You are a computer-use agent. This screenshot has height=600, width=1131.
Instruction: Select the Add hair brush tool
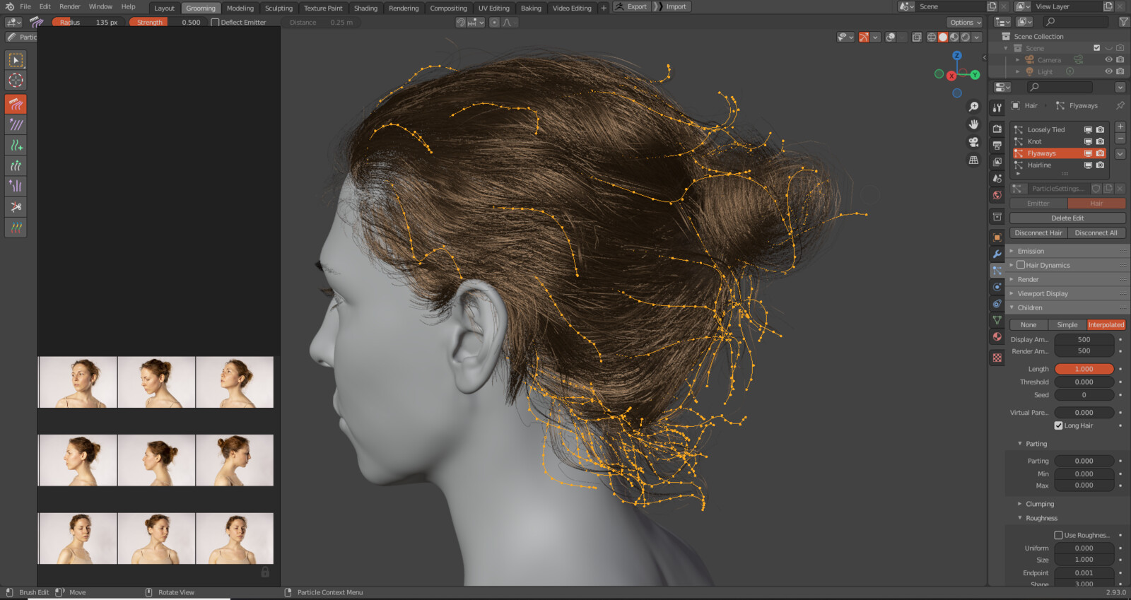16,146
